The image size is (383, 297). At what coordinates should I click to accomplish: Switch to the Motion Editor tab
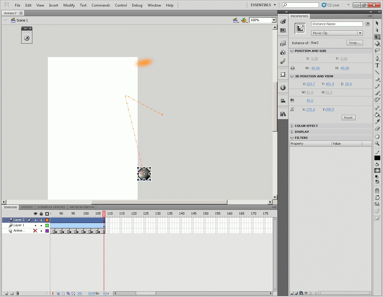(x=82, y=207)
